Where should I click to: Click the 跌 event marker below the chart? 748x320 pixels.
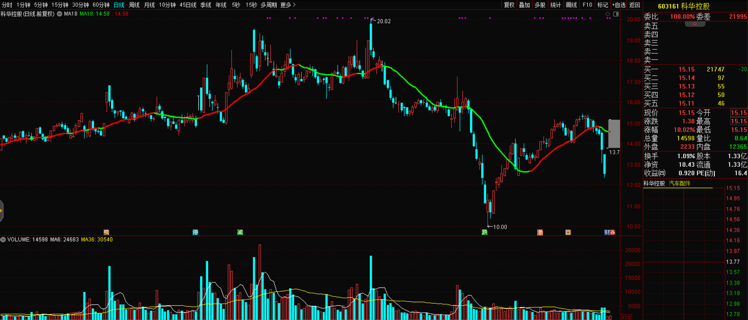(484, 232)
